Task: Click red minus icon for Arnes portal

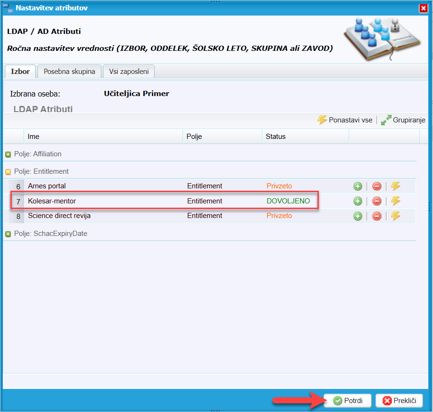Action: (377, 186)
